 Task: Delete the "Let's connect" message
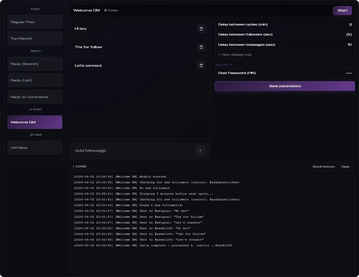tap(201, 65)
